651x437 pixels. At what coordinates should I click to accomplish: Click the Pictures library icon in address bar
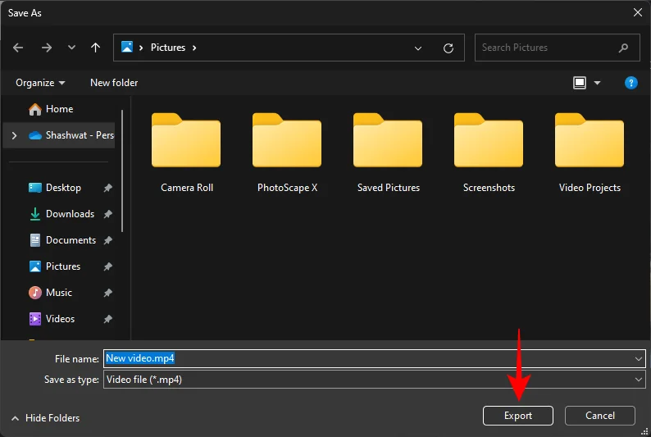(127, 47)
